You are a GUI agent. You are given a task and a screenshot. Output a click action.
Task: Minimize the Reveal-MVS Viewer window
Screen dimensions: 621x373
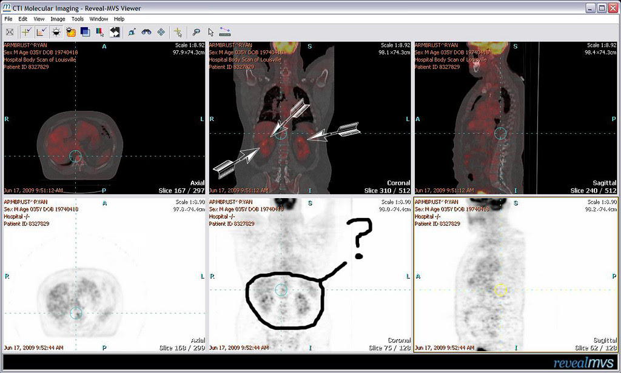tap(591, 8)
